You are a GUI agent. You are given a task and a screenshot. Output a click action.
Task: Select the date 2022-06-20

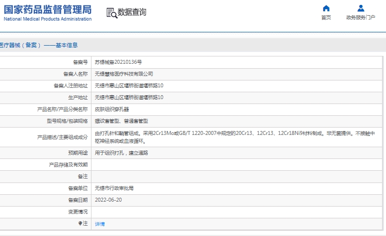click(108, 200)
